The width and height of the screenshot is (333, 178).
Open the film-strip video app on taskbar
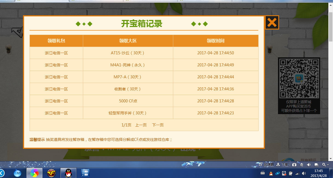pyautogui.click(x=86, y=173)
